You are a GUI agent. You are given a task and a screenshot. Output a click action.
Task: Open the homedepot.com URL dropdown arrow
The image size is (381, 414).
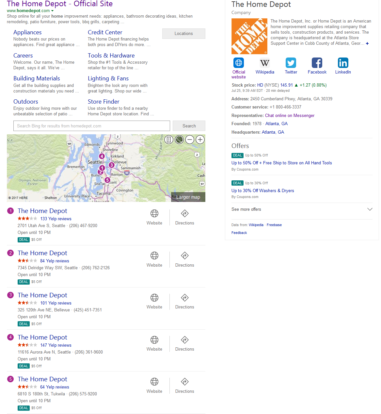coord(52,11)
